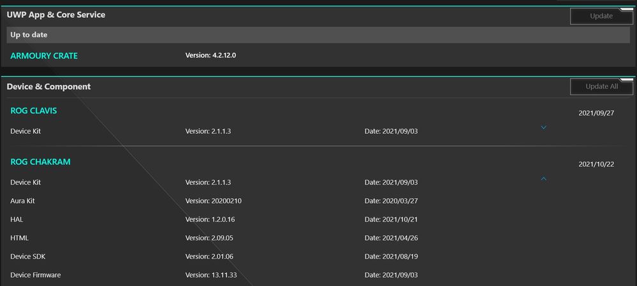Open the ROG CLAVIS device heading
Viewport: 637px width, 286px height.
point(33,111)
